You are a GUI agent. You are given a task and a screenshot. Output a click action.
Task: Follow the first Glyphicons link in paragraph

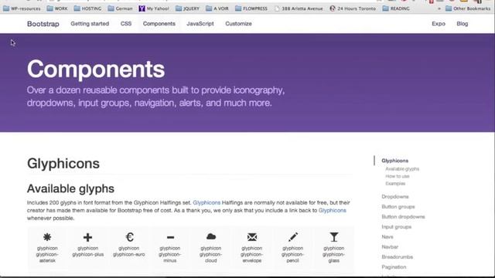[207, 202]
